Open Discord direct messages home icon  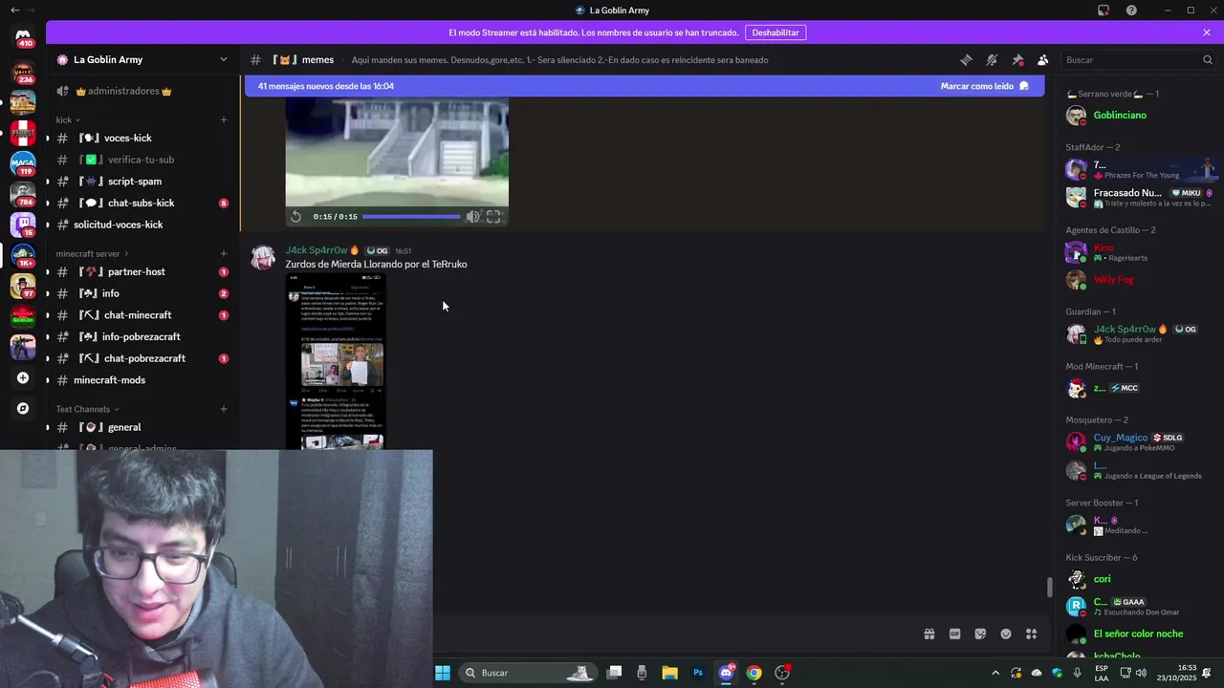(x=23, y=37)
